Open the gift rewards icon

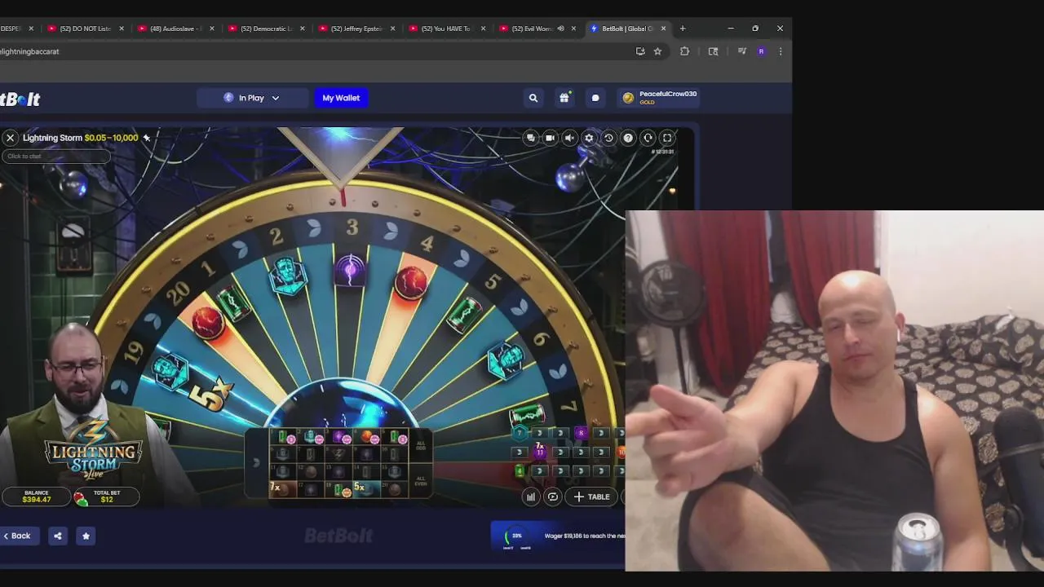564,98
